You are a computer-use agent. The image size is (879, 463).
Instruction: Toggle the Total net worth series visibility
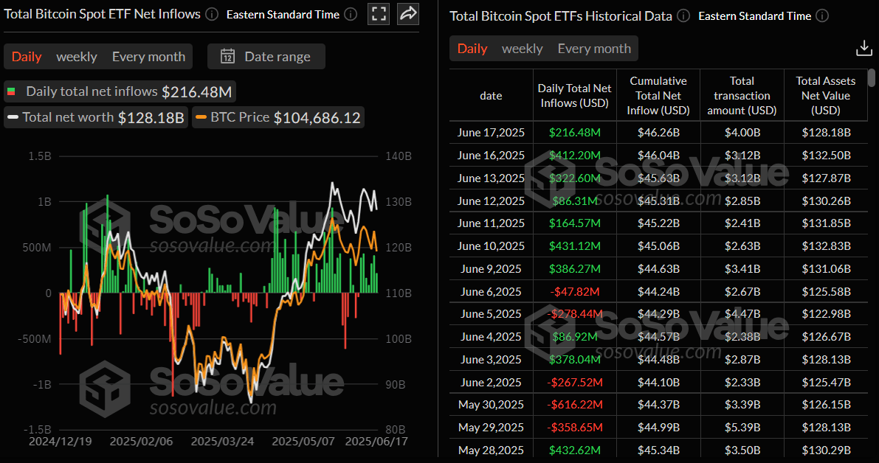95,116
